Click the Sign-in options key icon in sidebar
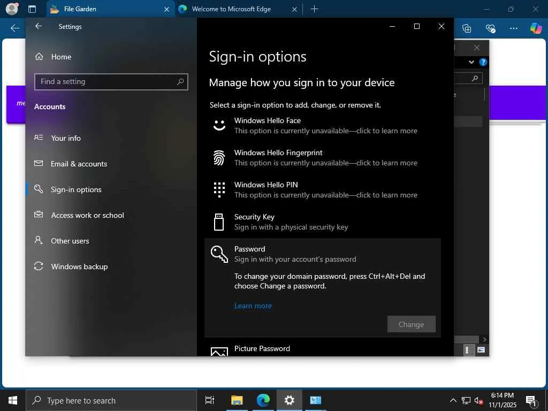Screen dimensions: 548x411 (x=39, y=189)
